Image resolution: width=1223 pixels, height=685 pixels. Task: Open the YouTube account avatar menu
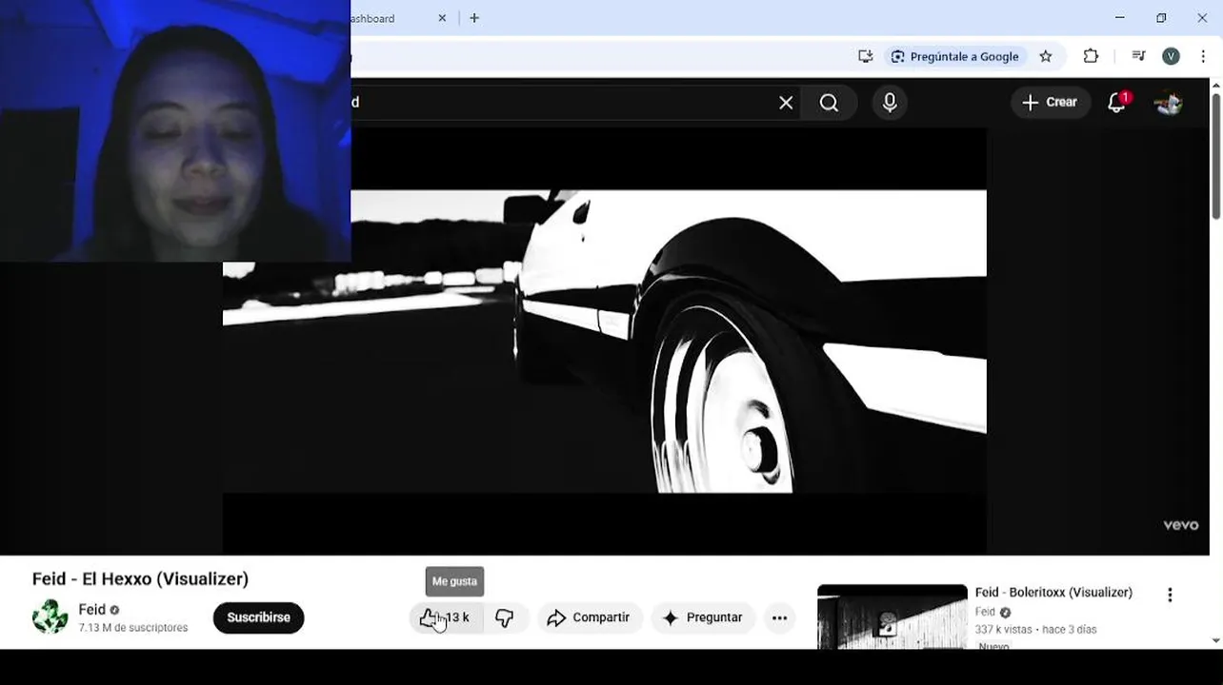(x=1169, y=103)
